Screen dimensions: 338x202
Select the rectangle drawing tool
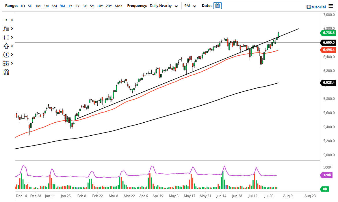[x=6, y=37]
